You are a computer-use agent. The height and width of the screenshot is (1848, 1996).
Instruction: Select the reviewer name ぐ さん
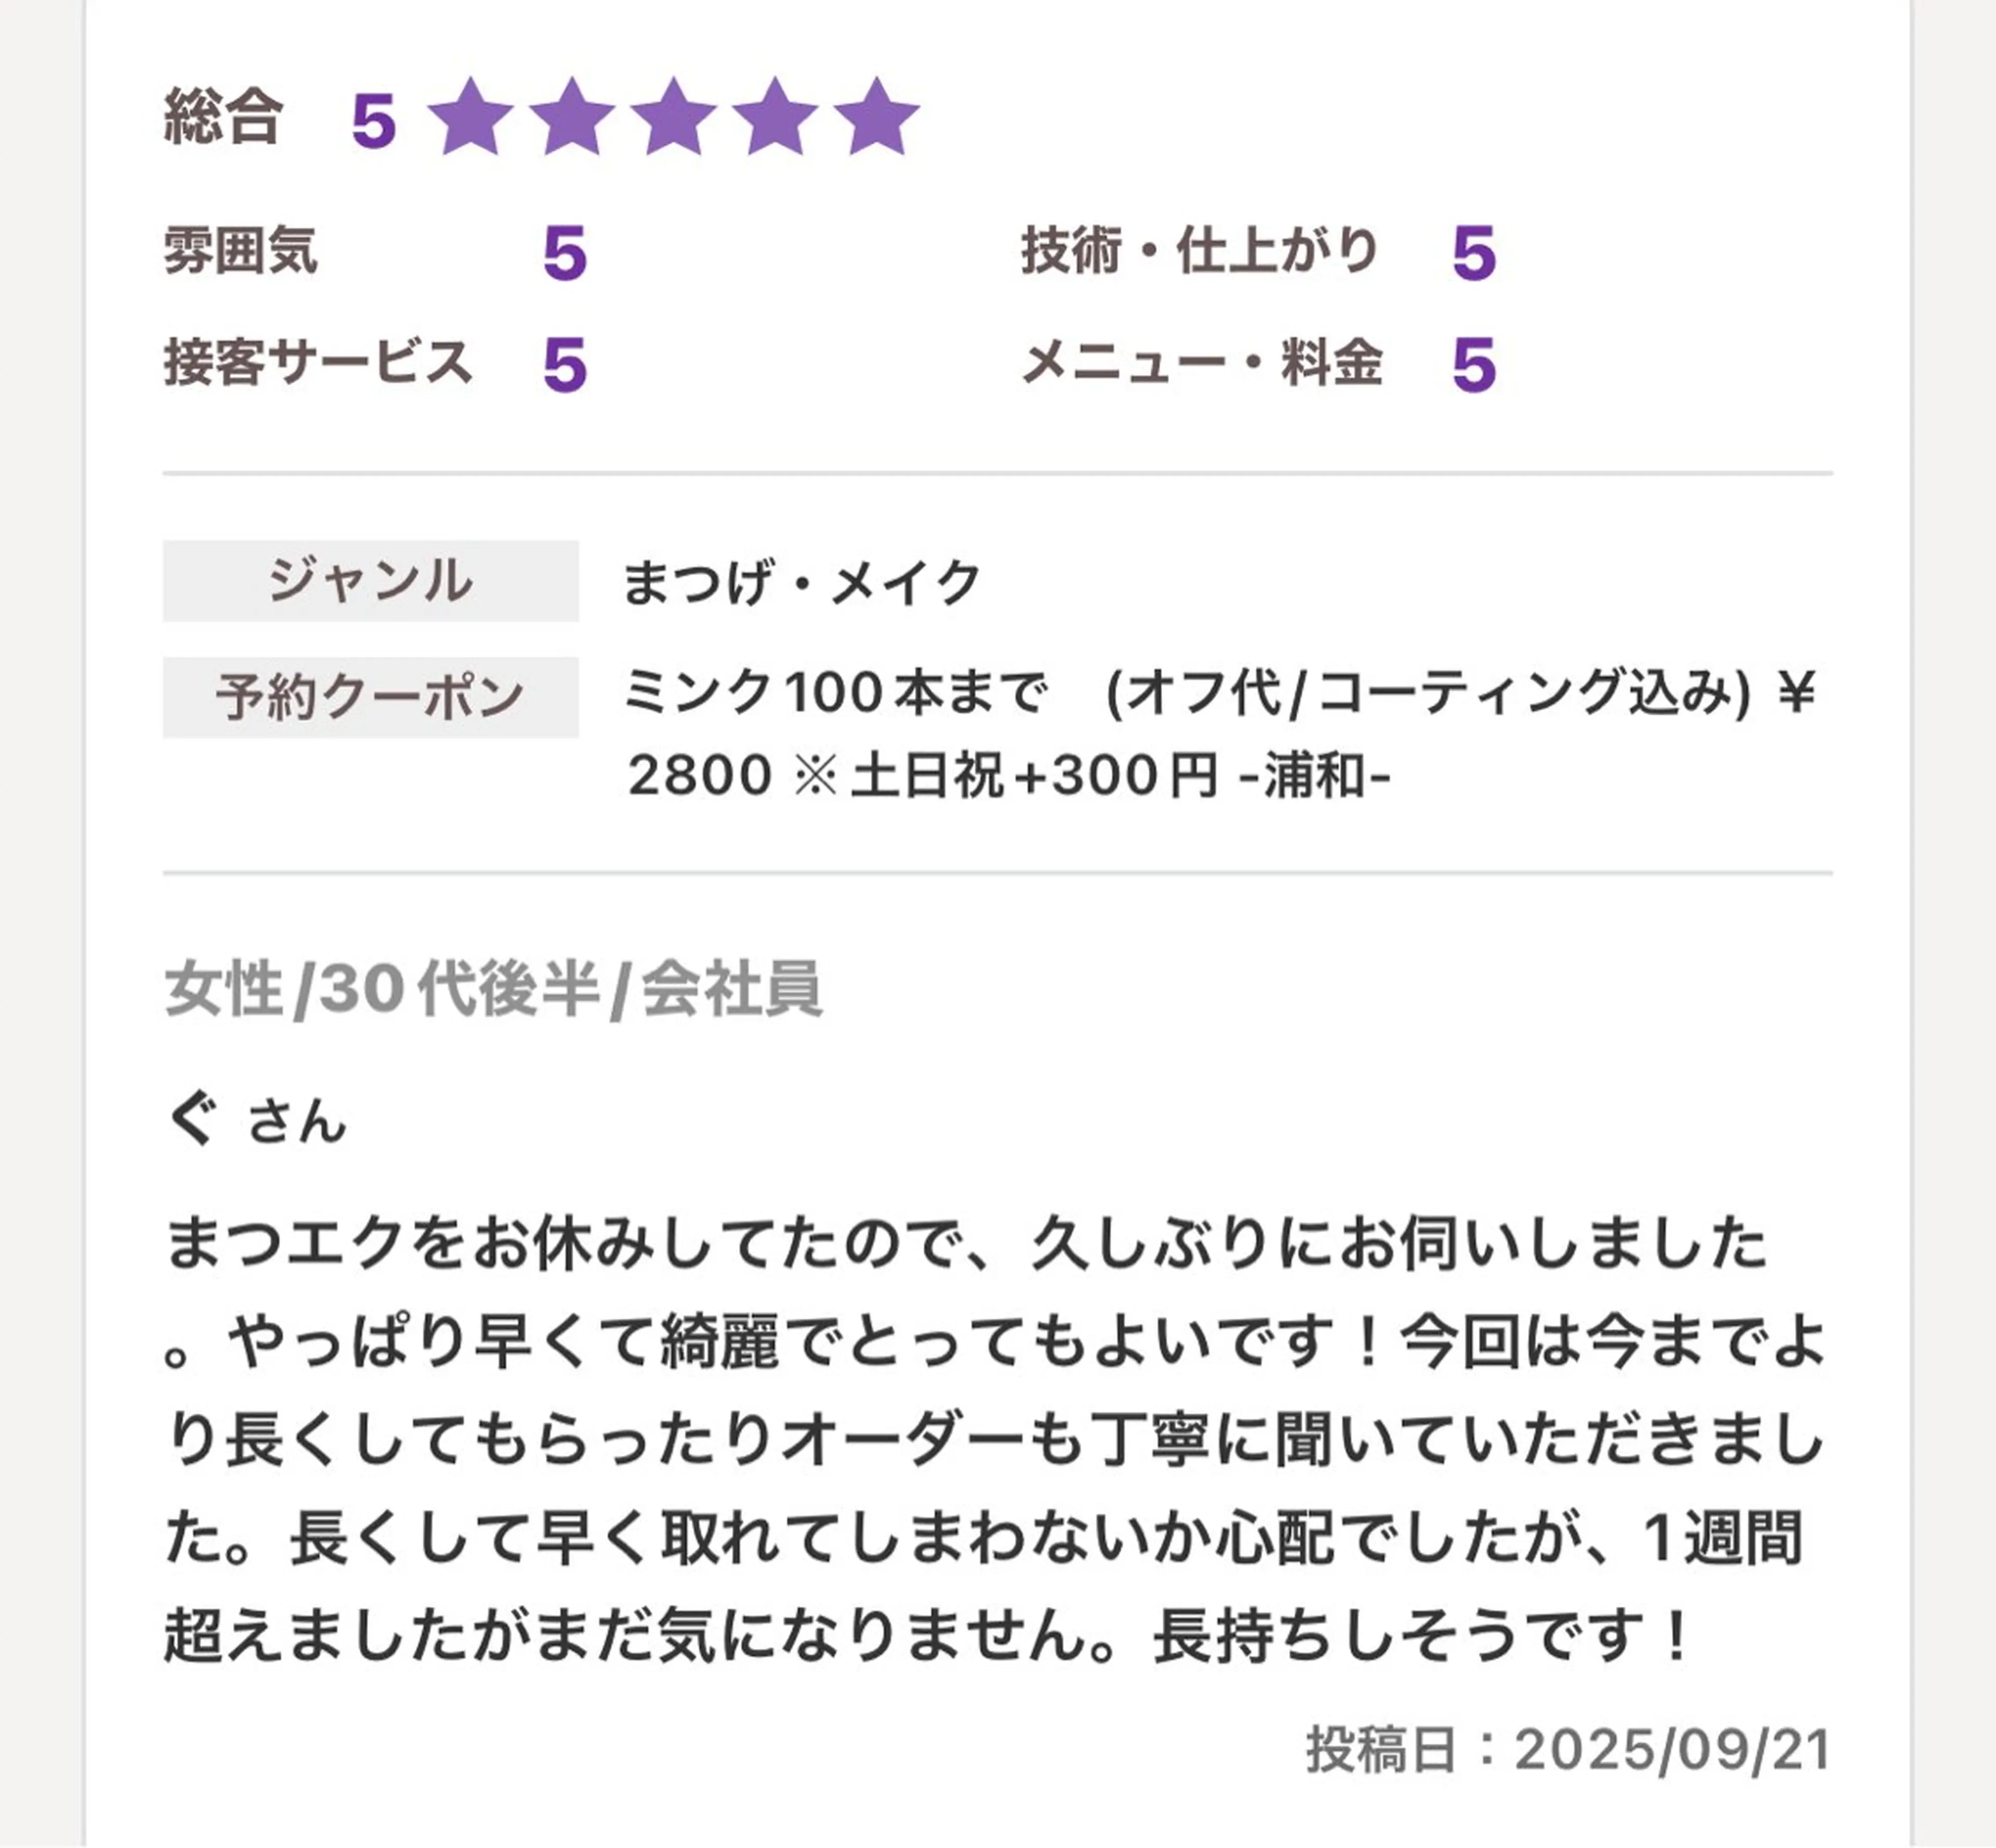pyautogui.click(x=257, y=1119)
